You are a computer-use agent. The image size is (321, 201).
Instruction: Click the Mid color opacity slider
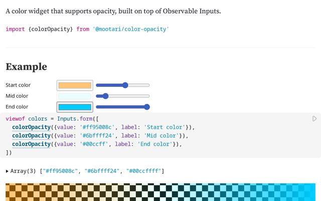(x=122, y=96)
